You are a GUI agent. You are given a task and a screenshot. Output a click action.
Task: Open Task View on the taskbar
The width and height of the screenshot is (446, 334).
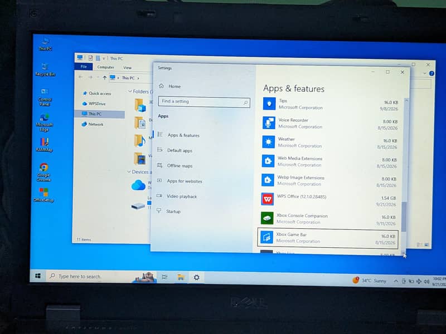(x=164, y=277)
